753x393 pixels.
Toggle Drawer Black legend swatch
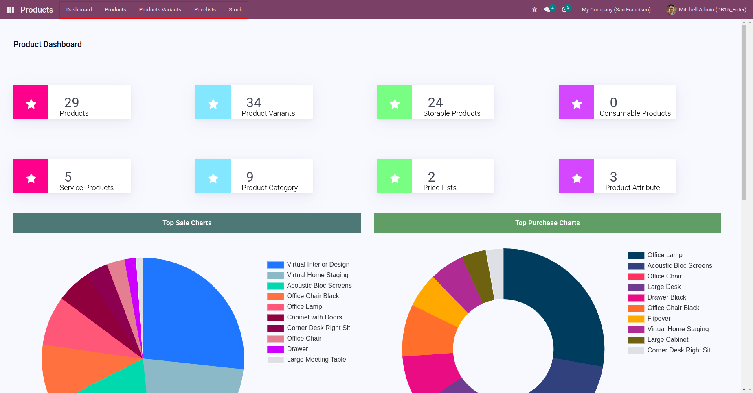pyautogui.click(x=636, y=298)
